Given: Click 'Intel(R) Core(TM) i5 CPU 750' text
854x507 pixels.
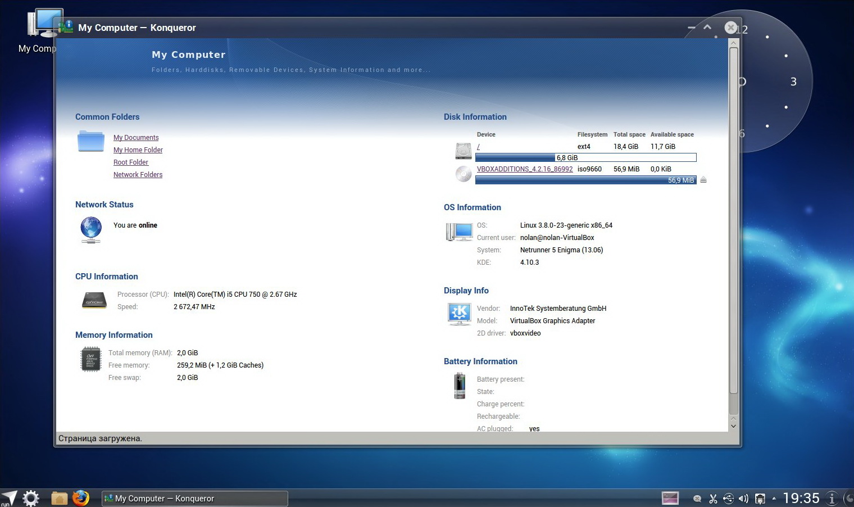Looking at the screenshot, I should 217,295.
